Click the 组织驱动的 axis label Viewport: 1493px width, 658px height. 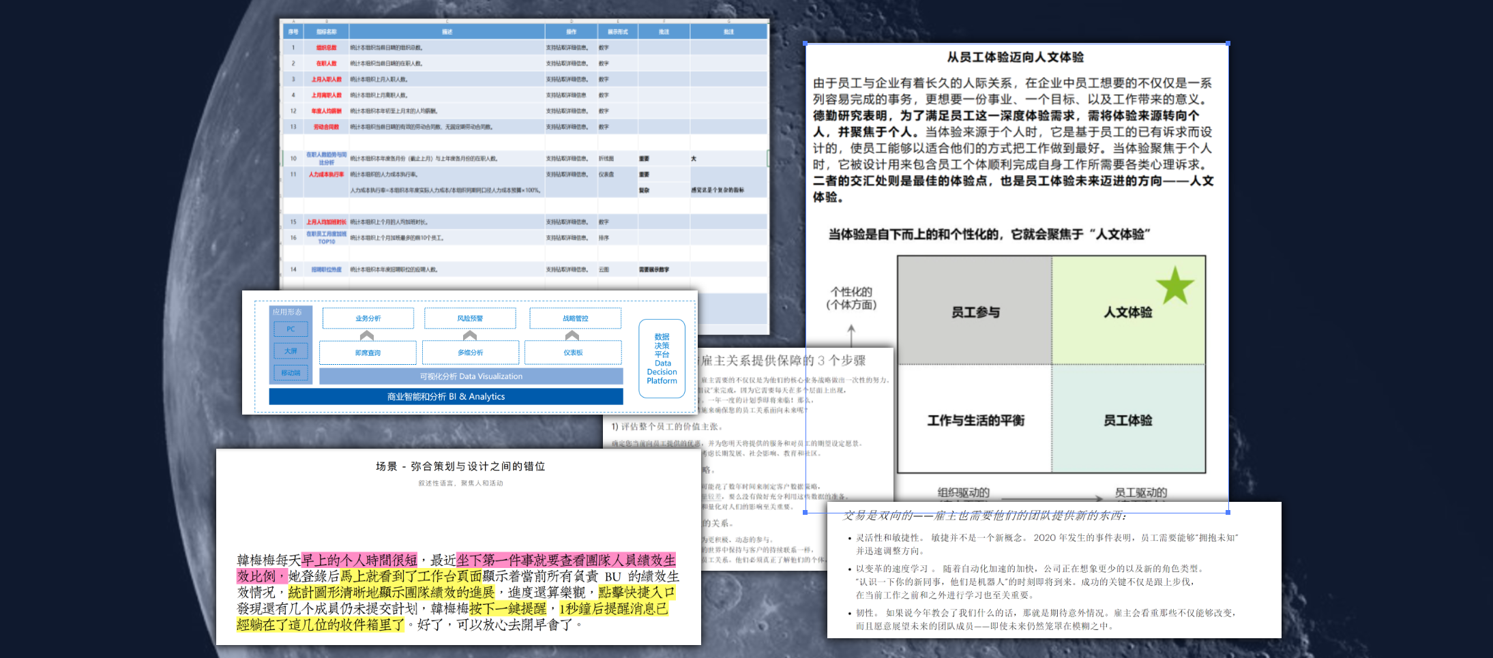tap(963, 492)
